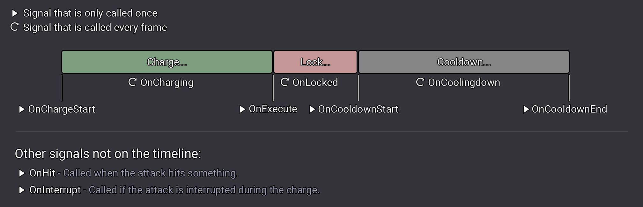The height and width of the screenshot is (207, 643).
Task: Select the OnExecute signal label
Action: 273,109
